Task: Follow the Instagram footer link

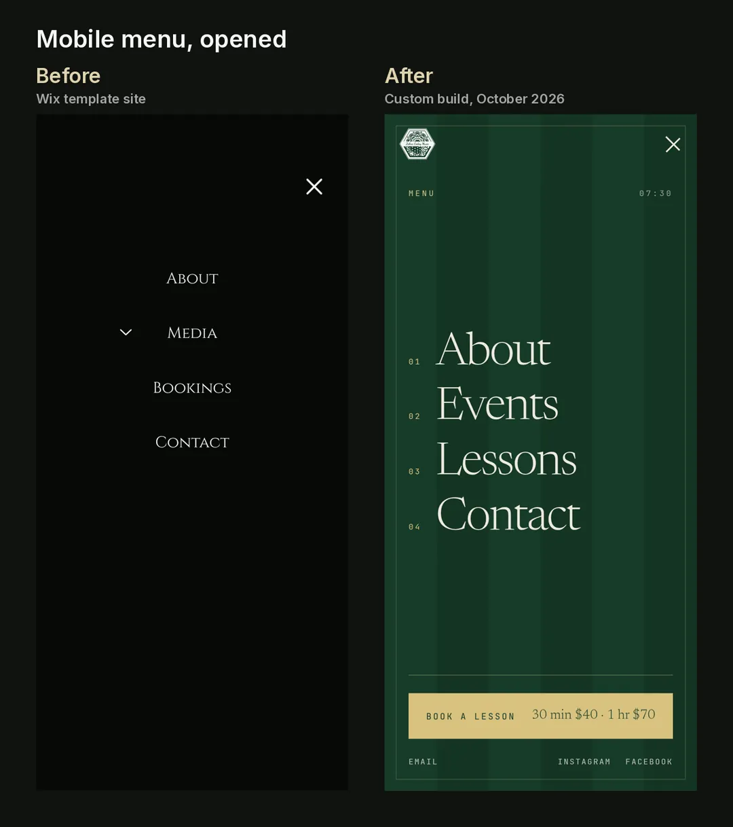Action: tap(584, 762)
